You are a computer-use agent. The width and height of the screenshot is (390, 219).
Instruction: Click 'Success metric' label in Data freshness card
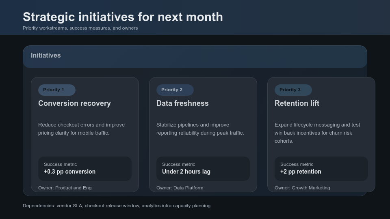click(x=178, y=164)
